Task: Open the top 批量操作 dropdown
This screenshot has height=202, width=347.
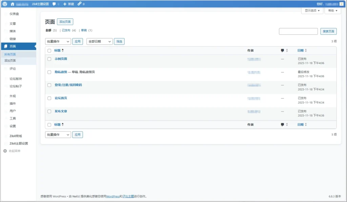Action: (58, 41)
